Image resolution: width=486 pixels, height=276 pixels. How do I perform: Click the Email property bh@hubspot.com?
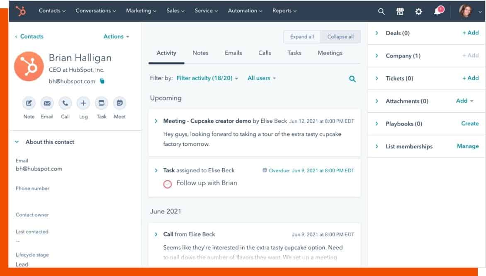39,169
